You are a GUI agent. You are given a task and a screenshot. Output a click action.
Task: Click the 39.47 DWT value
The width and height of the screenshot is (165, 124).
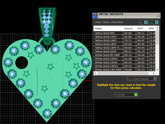click(141, 59)
